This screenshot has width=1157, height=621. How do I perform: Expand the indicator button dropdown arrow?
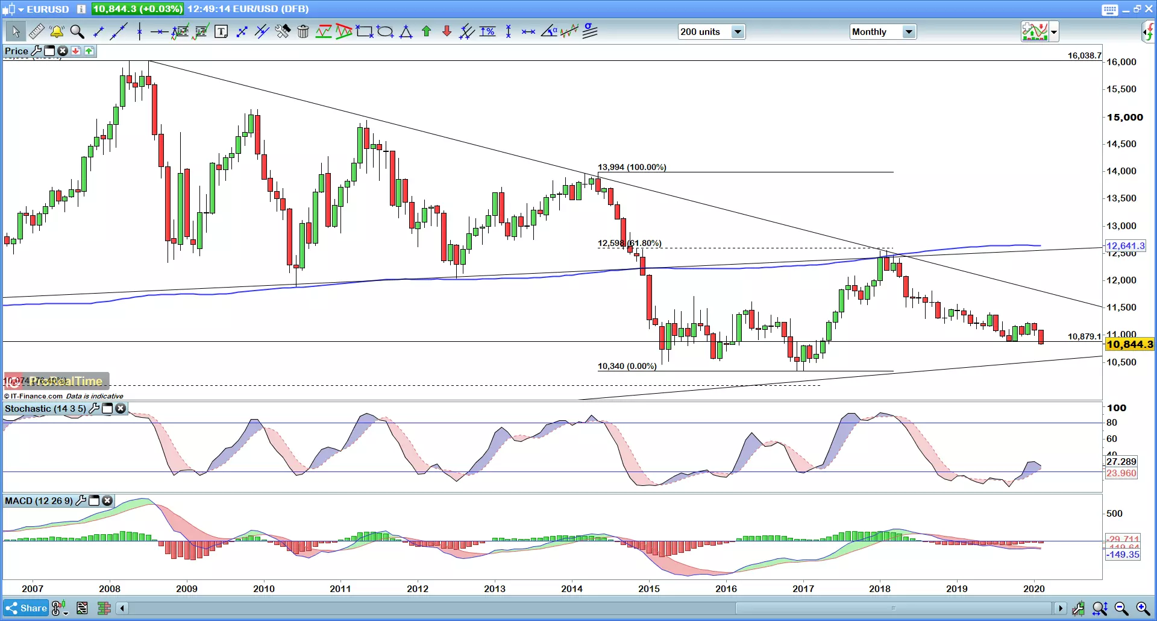point(1054,32)
